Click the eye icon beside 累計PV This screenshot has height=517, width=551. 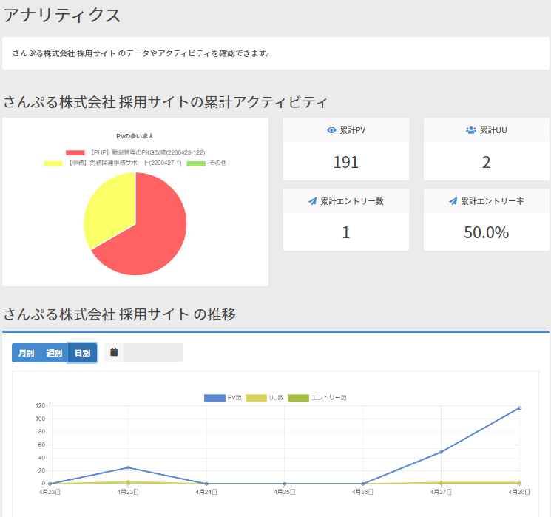tap(331, 130)
